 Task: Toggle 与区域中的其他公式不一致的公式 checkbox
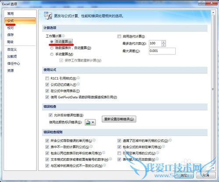pos(47,166)
